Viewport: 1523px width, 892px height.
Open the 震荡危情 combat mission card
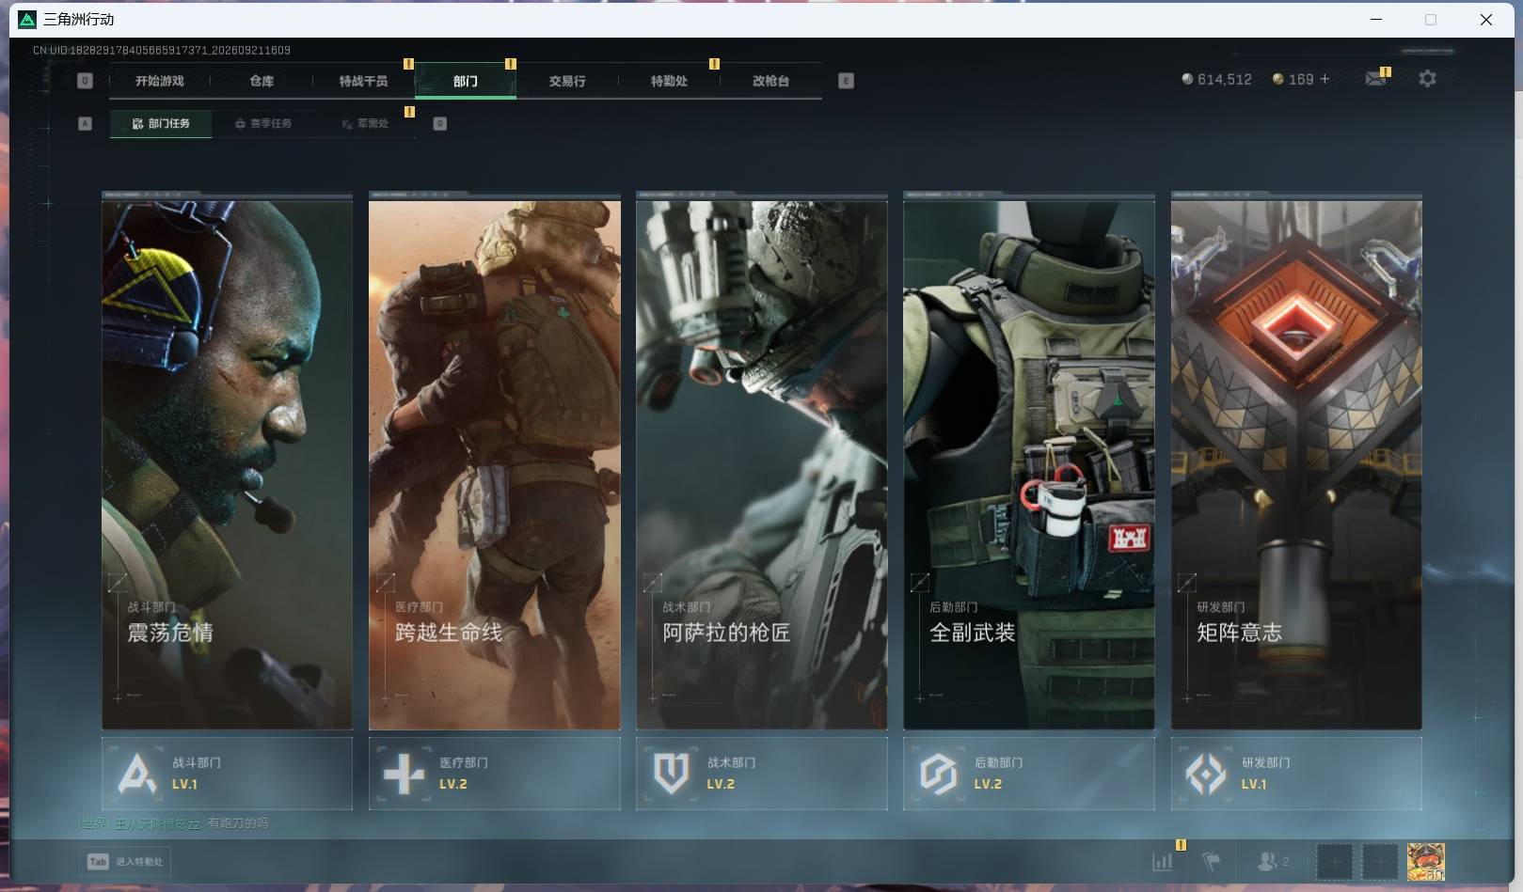[227, 464]
